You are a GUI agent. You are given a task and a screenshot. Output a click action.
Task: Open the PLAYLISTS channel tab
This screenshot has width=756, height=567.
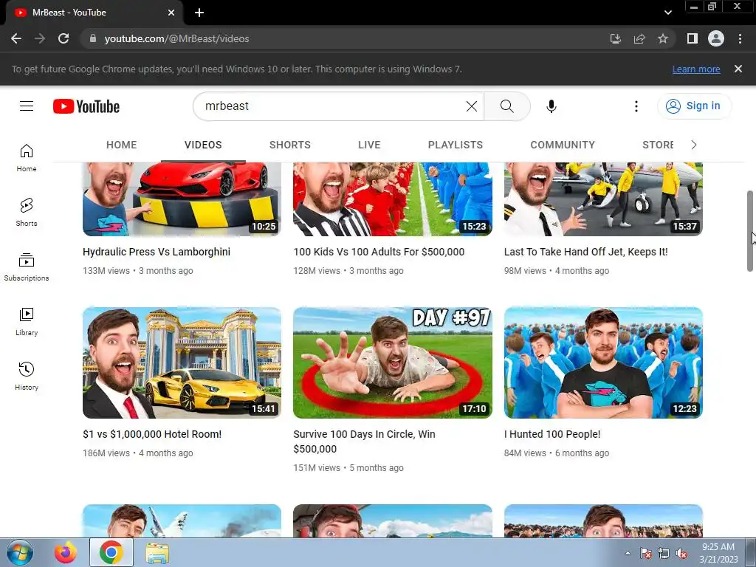[x=455, y=145]
